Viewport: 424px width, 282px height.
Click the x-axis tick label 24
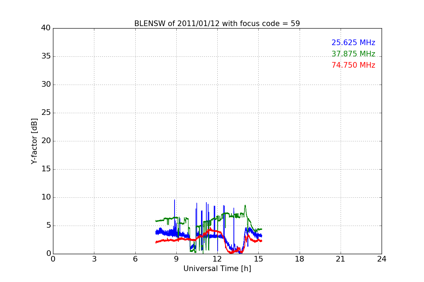pos(382,259)
